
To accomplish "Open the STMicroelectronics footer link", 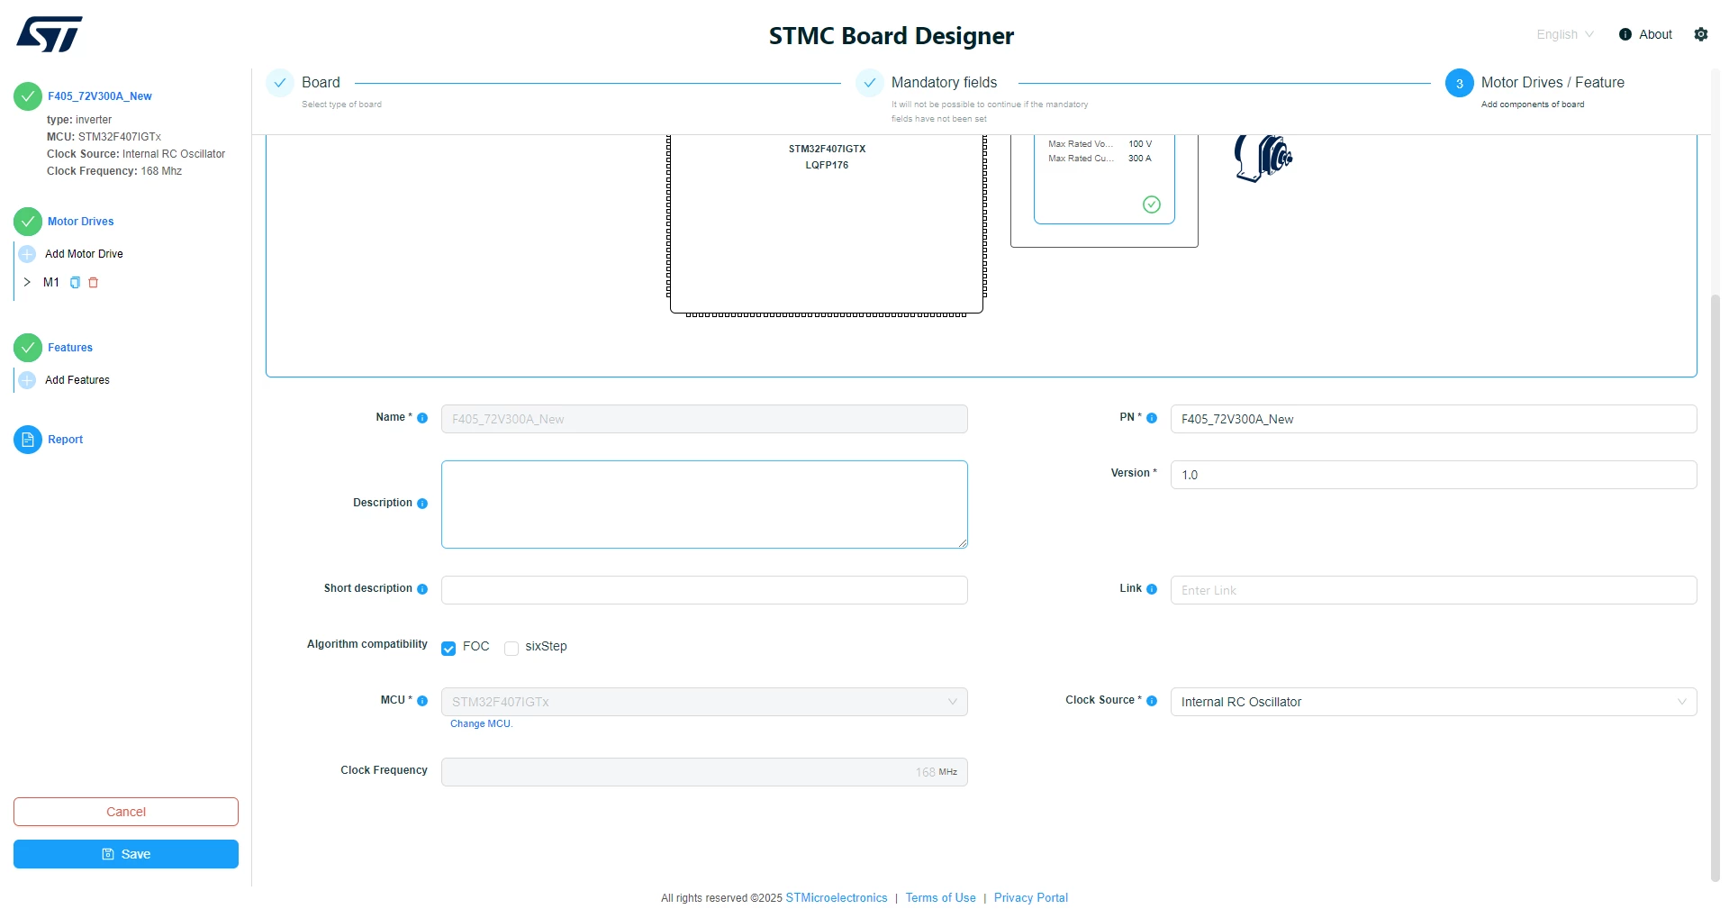I will [x=837, y=898].
